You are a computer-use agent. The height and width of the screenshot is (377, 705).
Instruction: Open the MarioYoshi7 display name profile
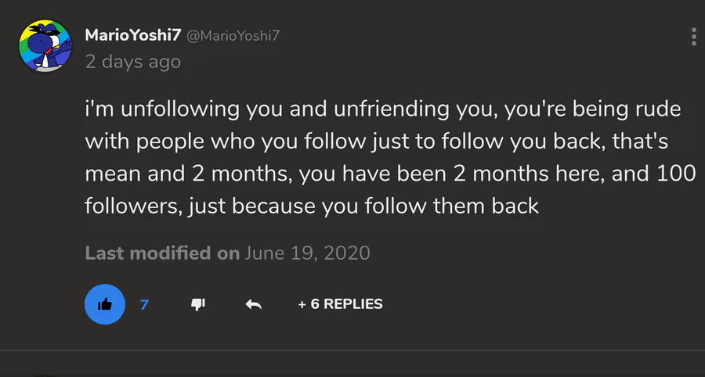pos(132,36)
